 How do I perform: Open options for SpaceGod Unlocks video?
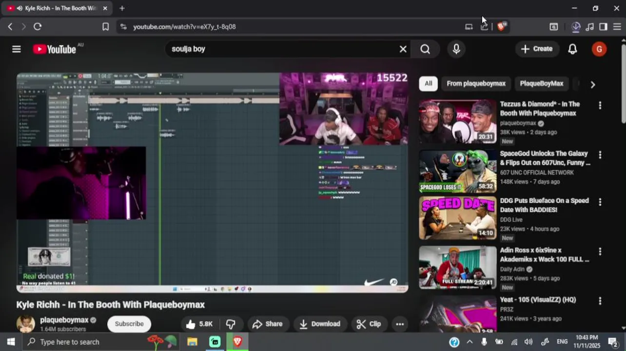tap(600, 155)
